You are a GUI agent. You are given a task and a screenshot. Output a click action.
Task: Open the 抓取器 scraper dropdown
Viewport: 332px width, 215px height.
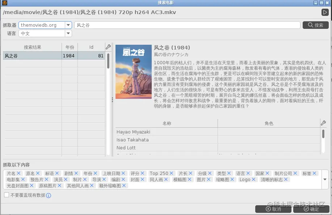point(68,25)
